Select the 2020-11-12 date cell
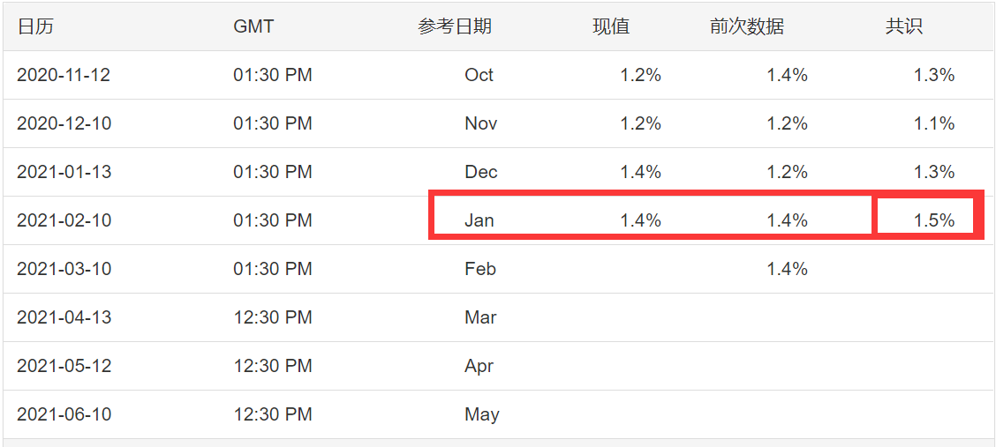 click(x=64, y=75)
